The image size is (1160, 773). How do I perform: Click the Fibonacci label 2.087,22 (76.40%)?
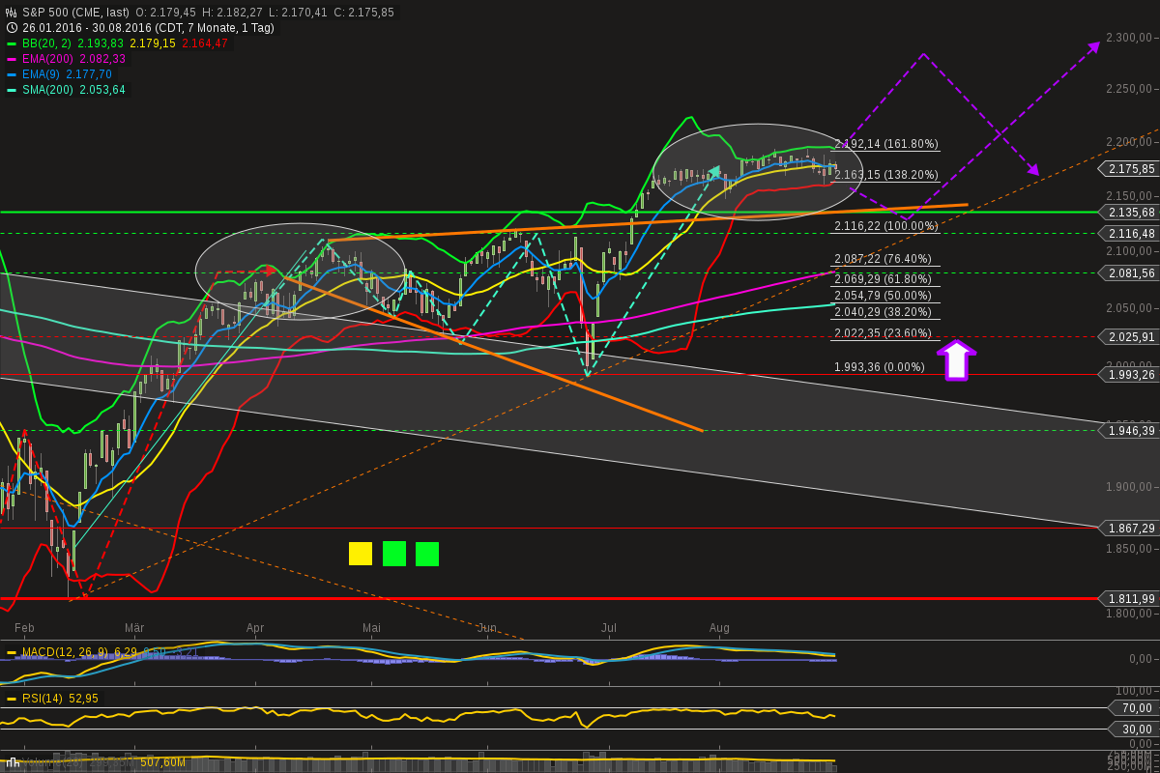click(883, 259)
